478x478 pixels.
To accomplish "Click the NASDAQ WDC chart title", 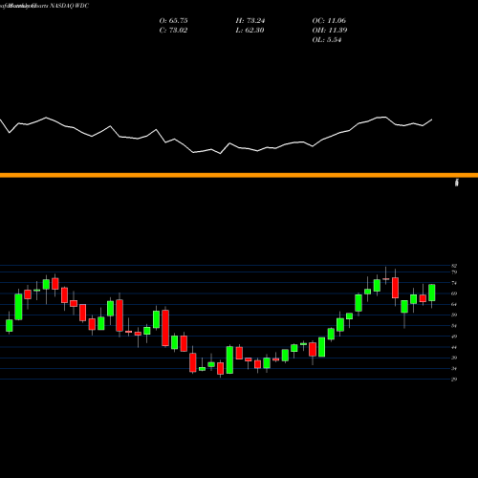I will click(70, 6).
